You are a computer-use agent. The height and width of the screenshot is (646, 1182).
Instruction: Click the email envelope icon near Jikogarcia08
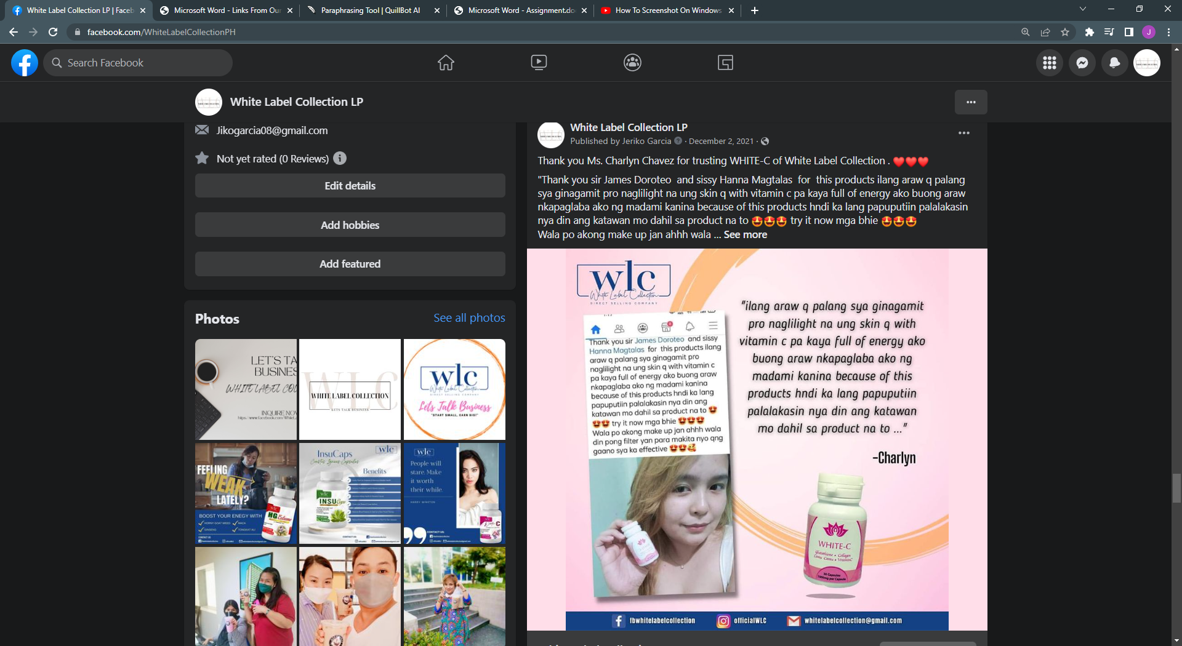pos(203,130)
